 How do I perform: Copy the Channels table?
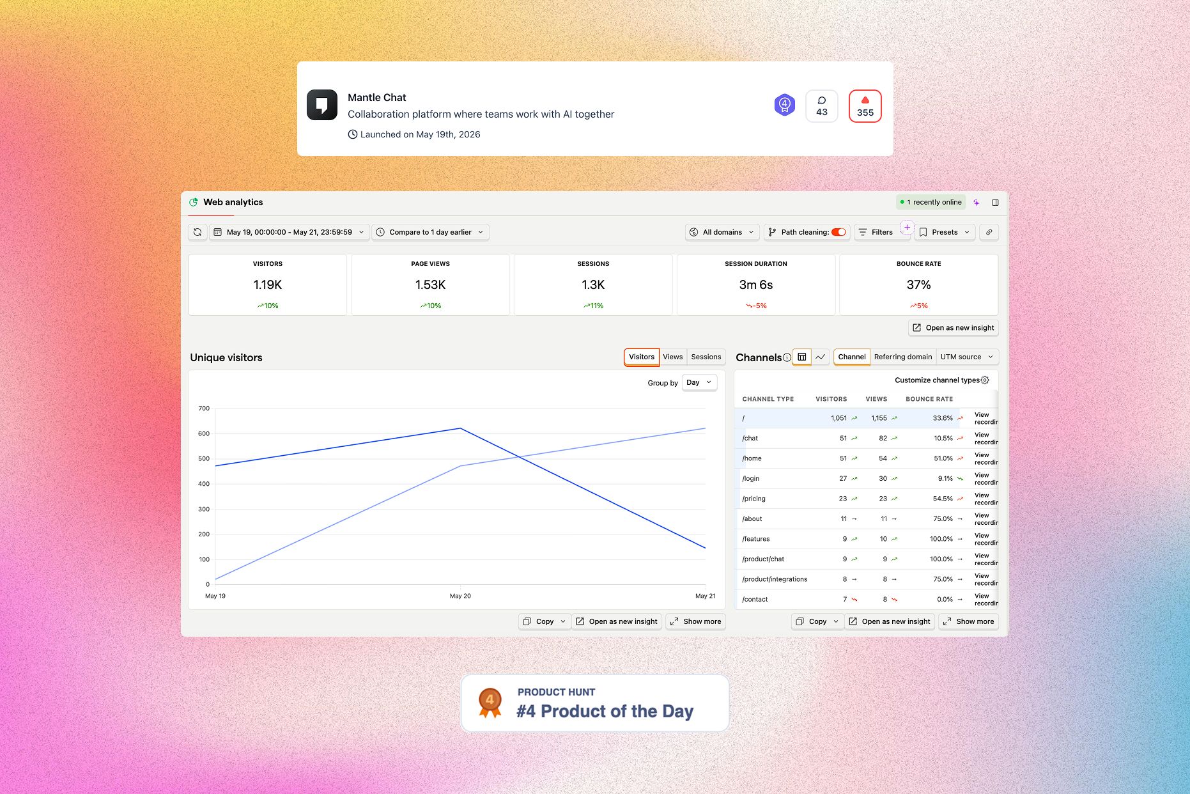click(x=812, y=621)
